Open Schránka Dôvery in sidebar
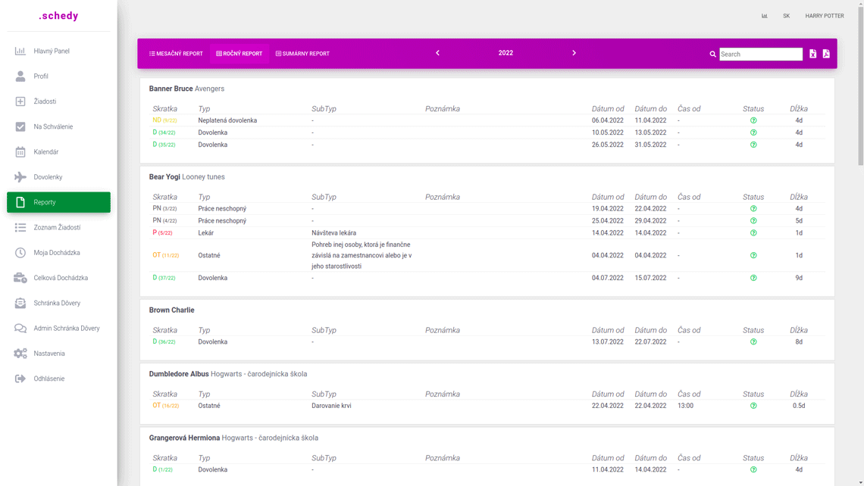Screen dimensions: 864x486 57,304
